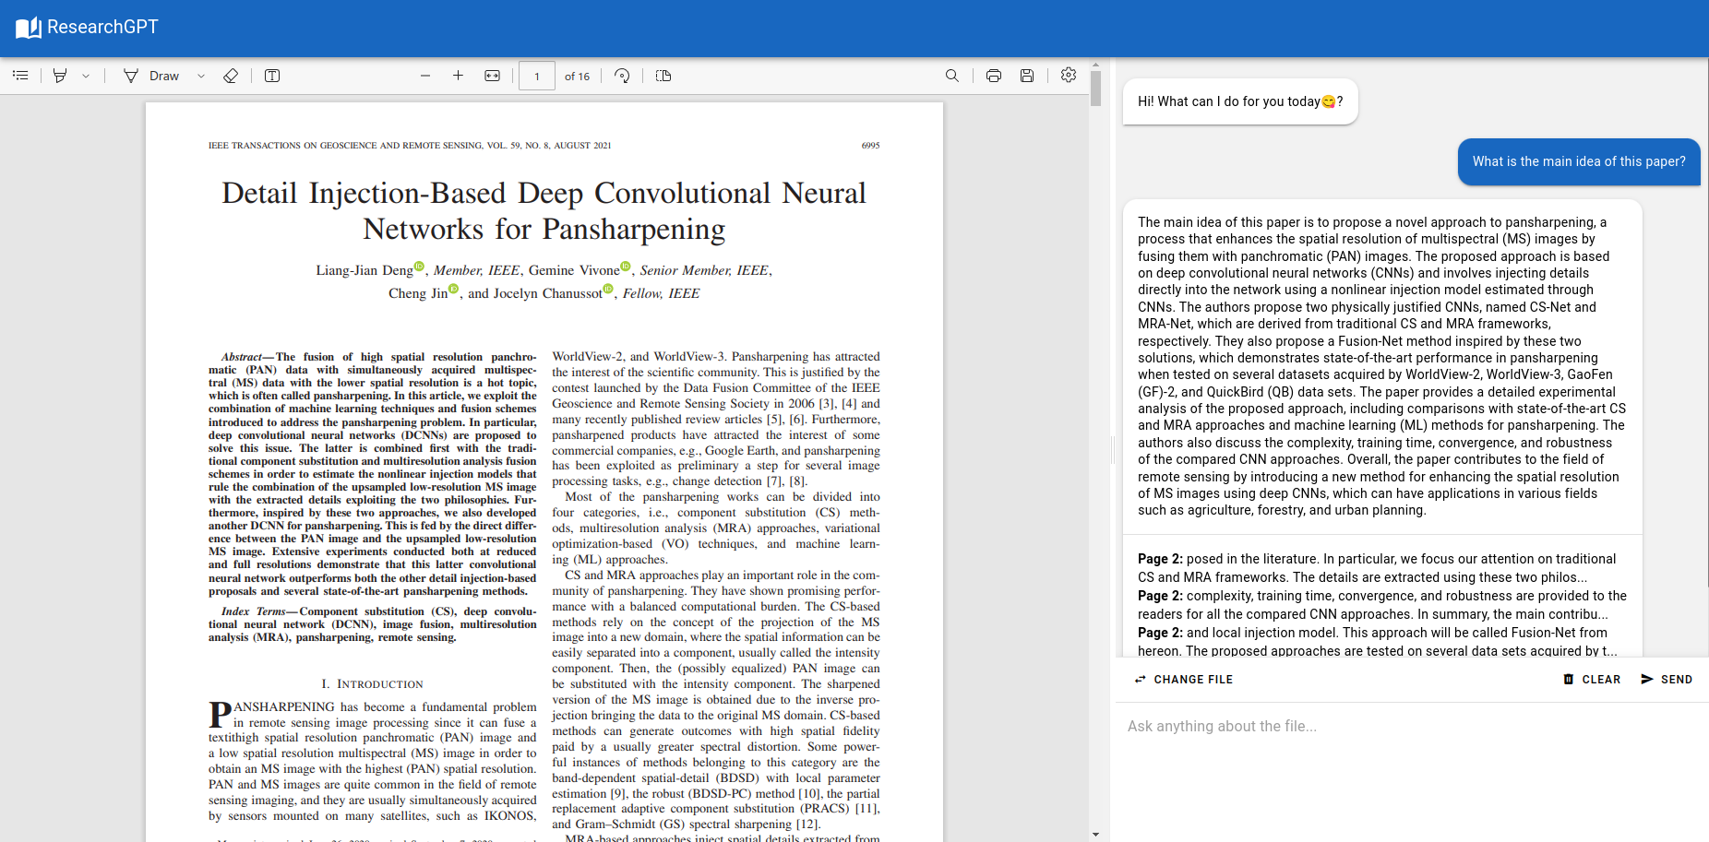
Task: Click the page number input field
Action: (537, 76)
